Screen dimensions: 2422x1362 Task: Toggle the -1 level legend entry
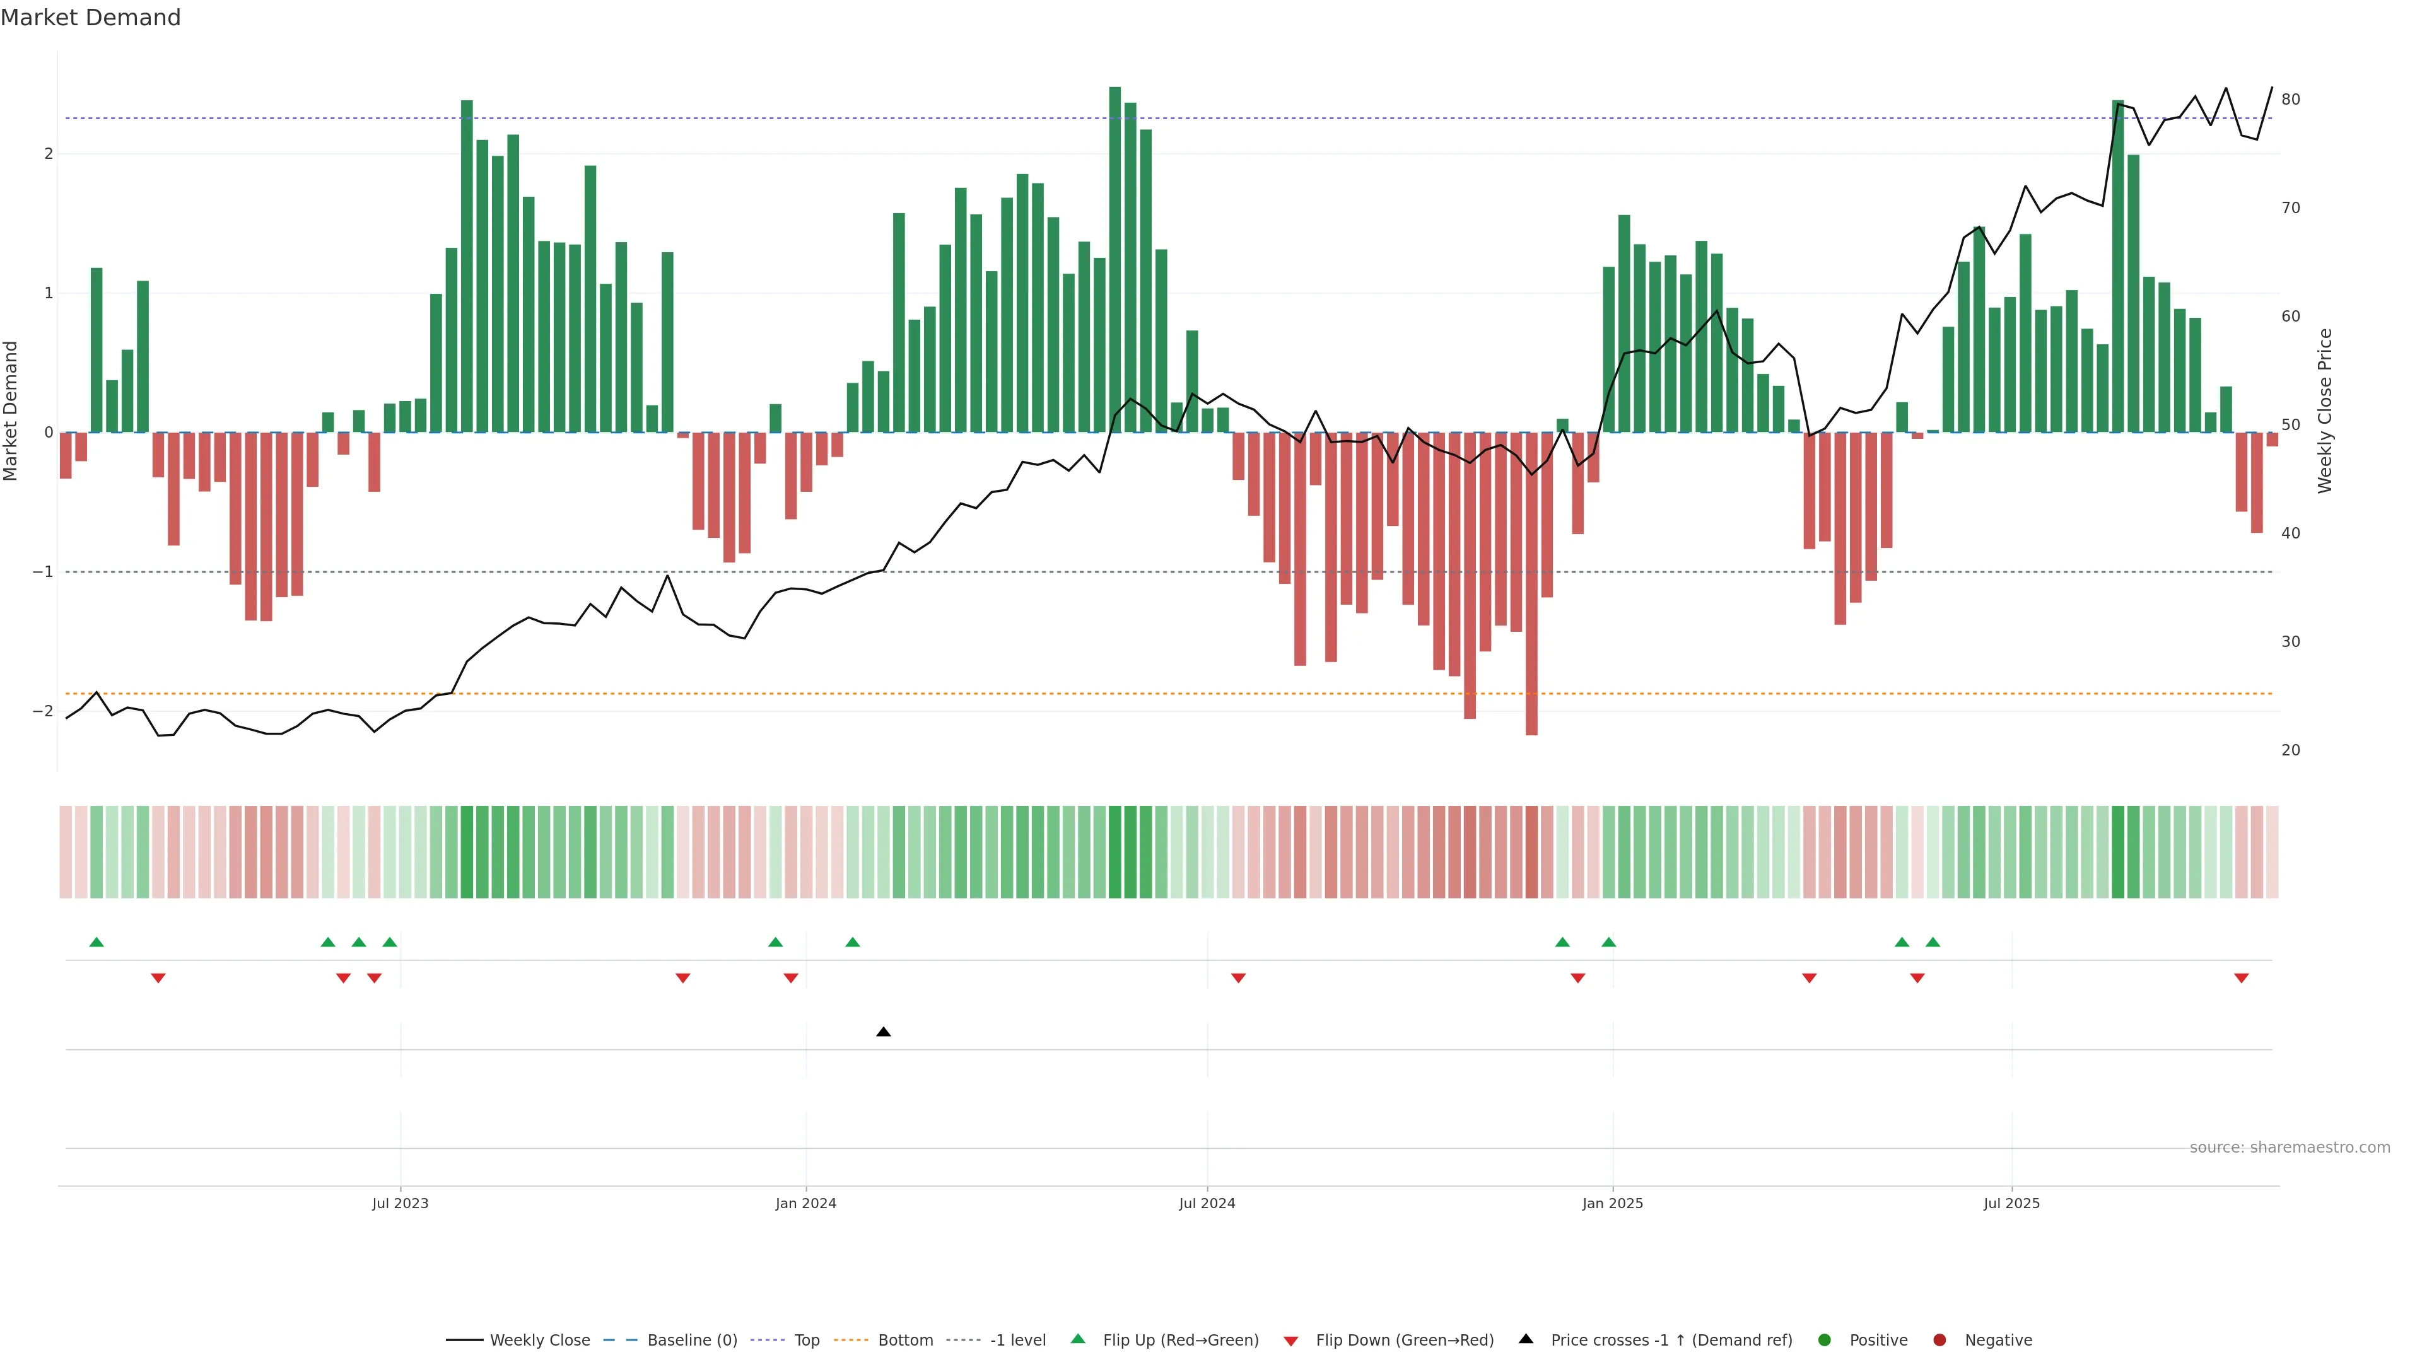point(1017,1341)
